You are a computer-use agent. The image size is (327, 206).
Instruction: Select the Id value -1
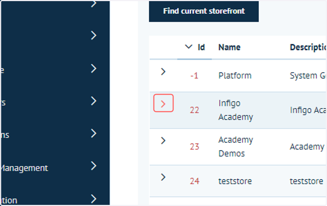(x=194, y=76)
